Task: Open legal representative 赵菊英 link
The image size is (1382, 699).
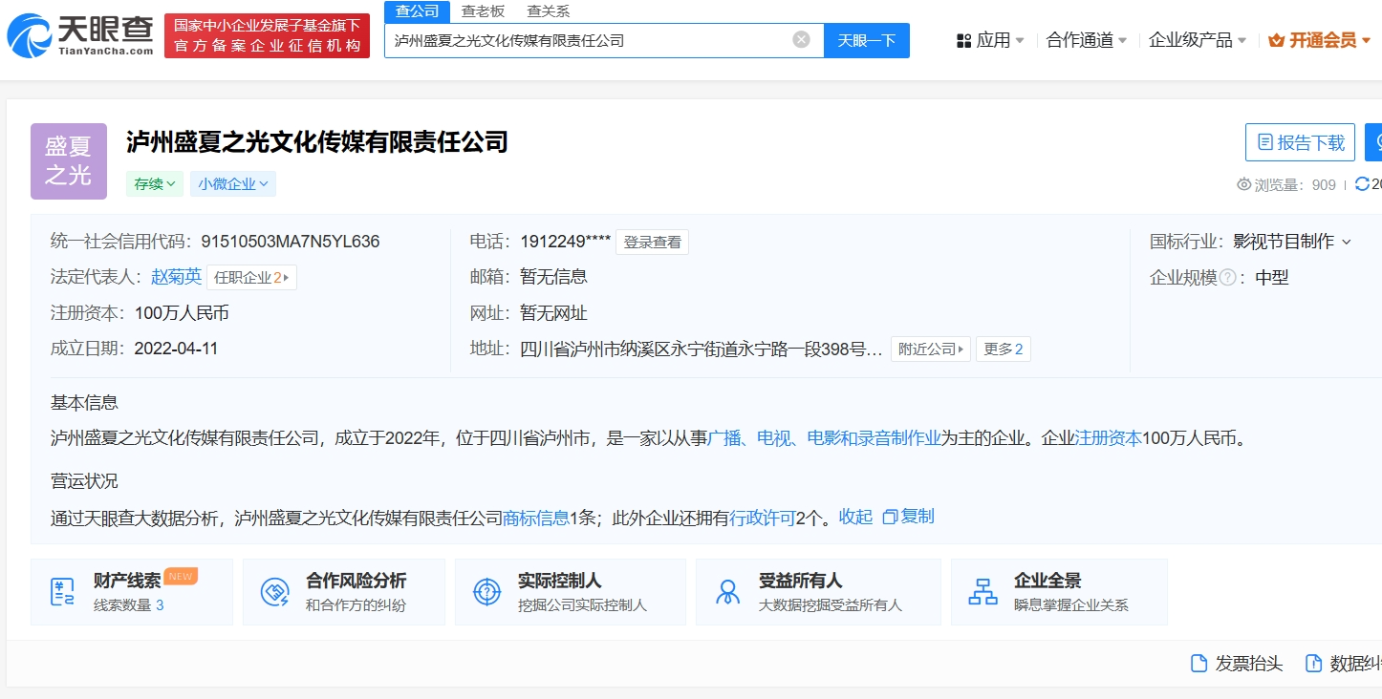Action: 177,277
